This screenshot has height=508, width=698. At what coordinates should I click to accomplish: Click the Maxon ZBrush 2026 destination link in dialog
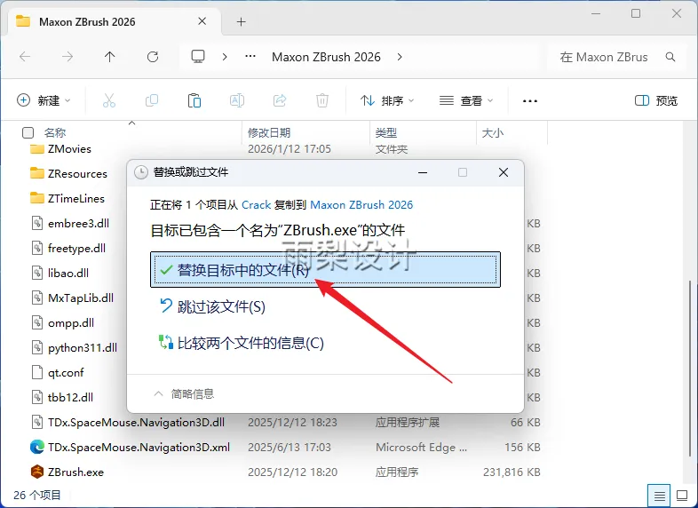(x=361, y=205)
